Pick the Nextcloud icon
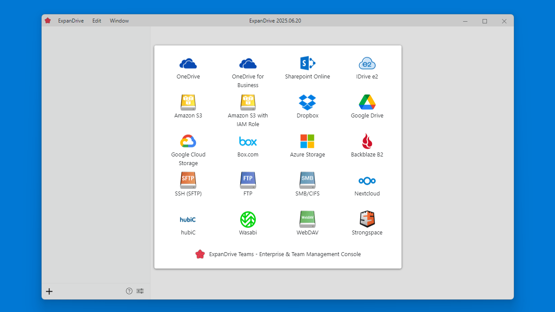Viewport: 555px width, 312px height. pos(367,181)
